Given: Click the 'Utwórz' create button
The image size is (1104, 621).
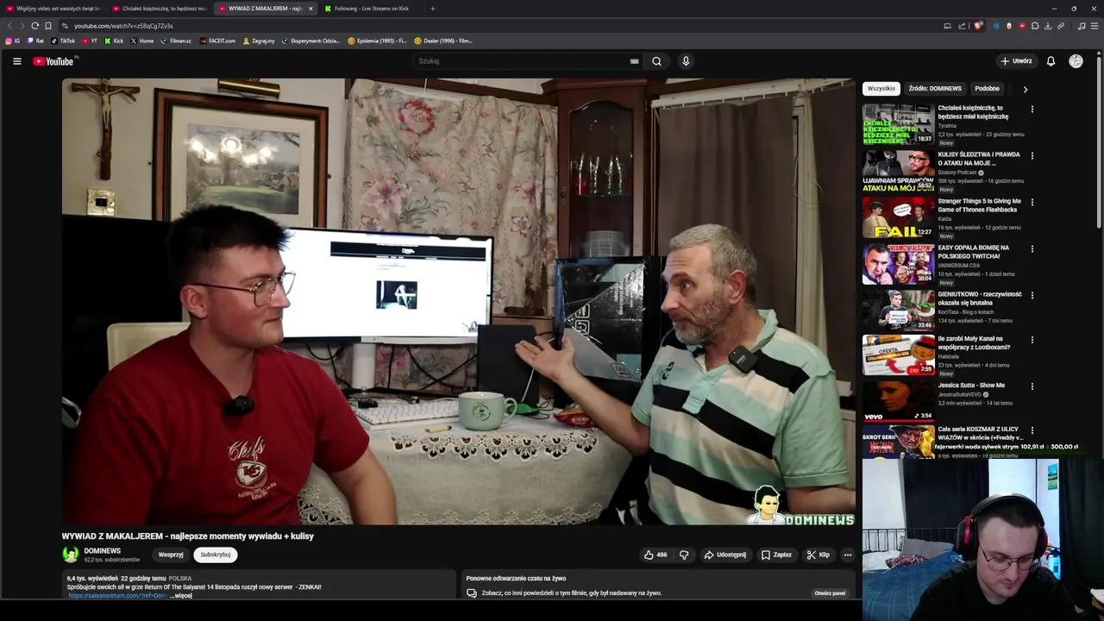Looking at the screenshot, I should [x=1016, y=61].
